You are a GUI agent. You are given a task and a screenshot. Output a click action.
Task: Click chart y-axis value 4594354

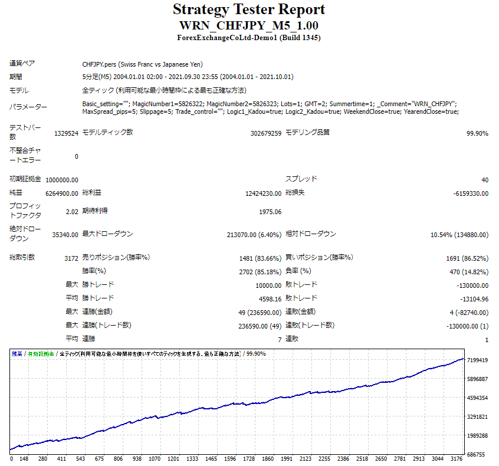[x=477, y=398]
